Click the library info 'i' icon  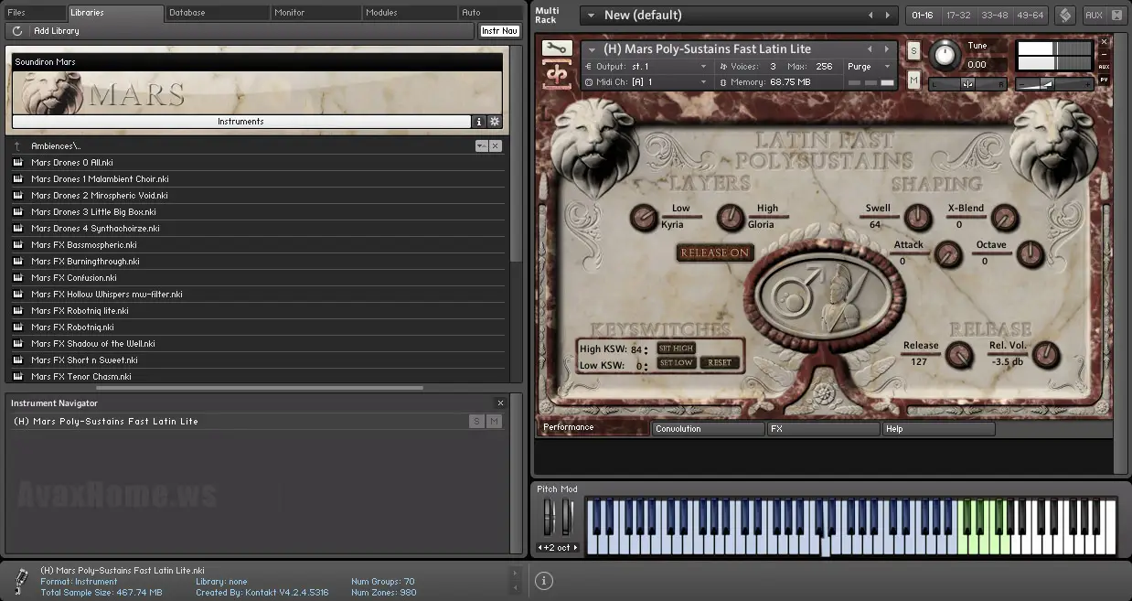point(479,122)
